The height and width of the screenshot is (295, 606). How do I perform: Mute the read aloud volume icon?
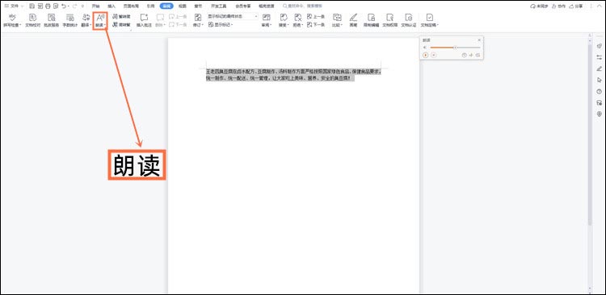click(424, 48)
